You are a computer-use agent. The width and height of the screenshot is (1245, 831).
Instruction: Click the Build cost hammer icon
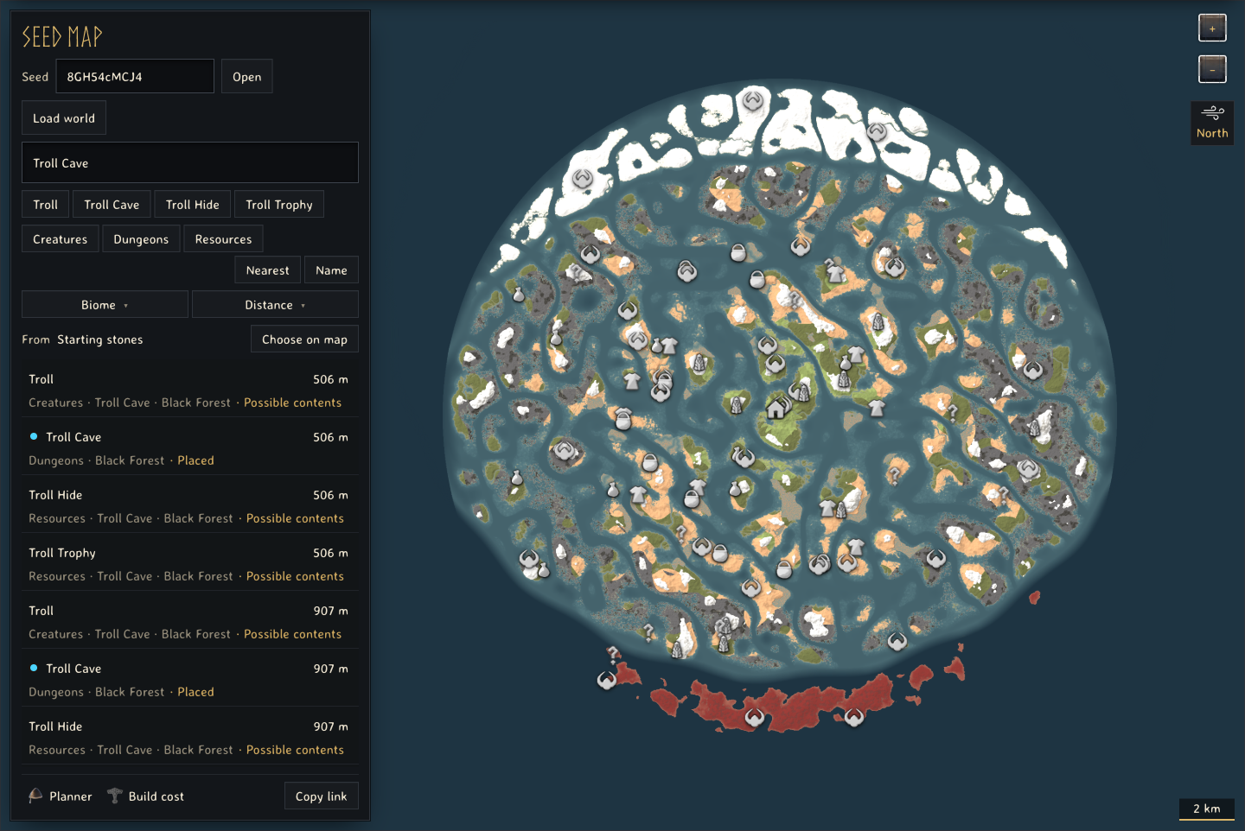[x=114, y=796]
